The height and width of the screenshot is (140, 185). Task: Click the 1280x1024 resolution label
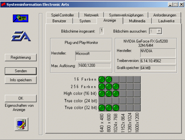coord(130,122)
